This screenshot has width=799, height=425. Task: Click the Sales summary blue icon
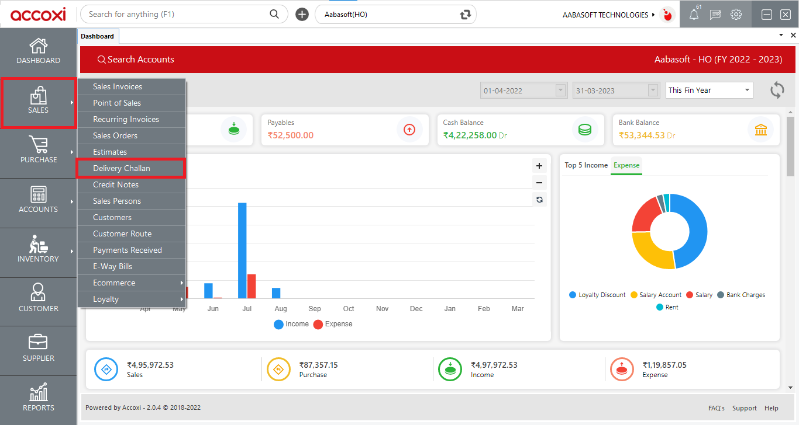(106, 369)
